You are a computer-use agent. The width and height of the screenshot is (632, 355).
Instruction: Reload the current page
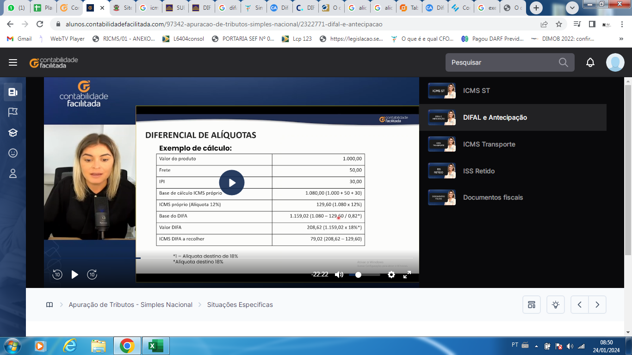coord(40,24)
